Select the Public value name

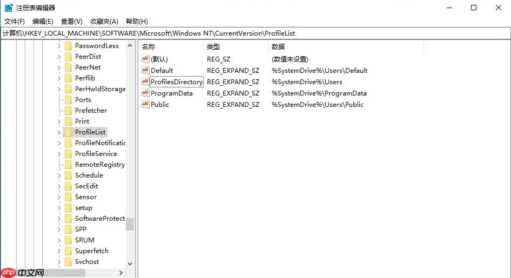(160, 105)
